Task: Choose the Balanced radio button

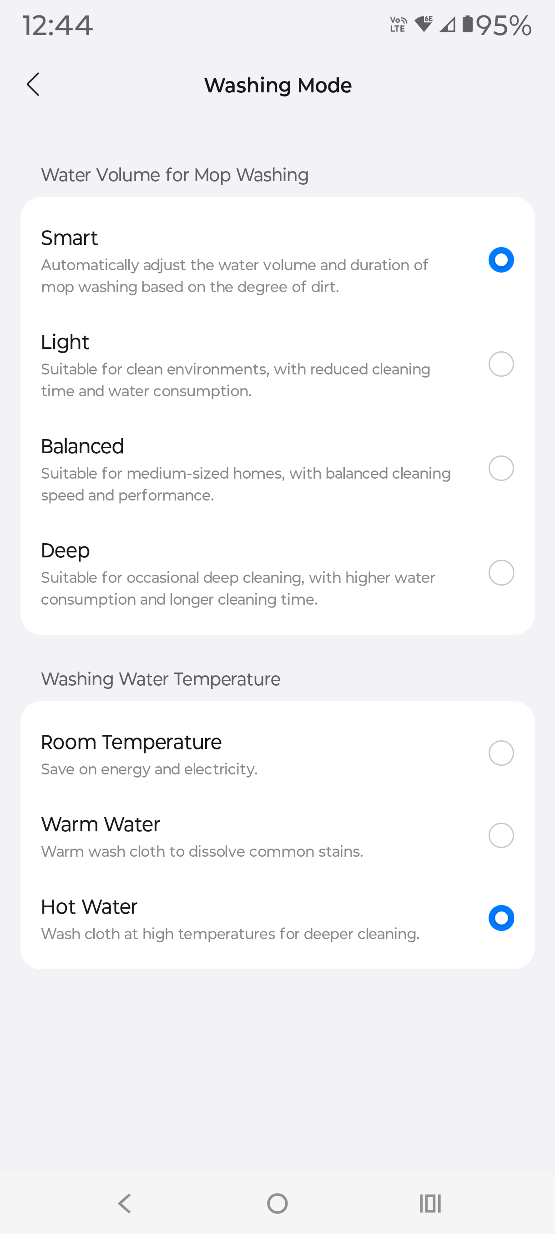Action: 501,468
